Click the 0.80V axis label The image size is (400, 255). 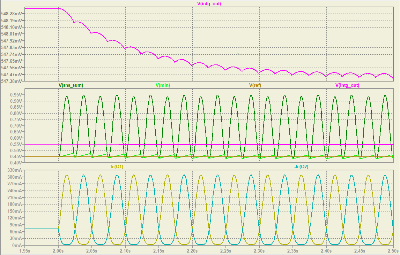tap(16, 113)
